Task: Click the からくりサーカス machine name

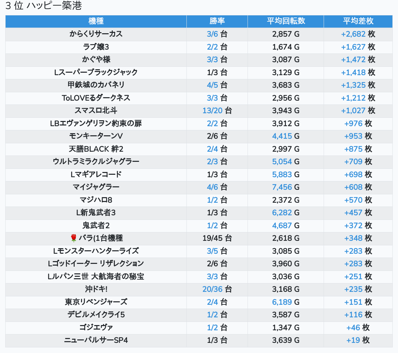Action: [x=96, y=34]
